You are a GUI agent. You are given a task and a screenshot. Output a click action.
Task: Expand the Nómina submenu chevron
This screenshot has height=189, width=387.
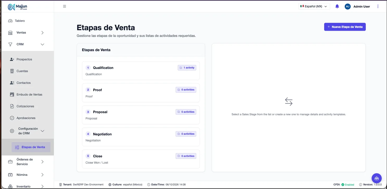[43, 175]
